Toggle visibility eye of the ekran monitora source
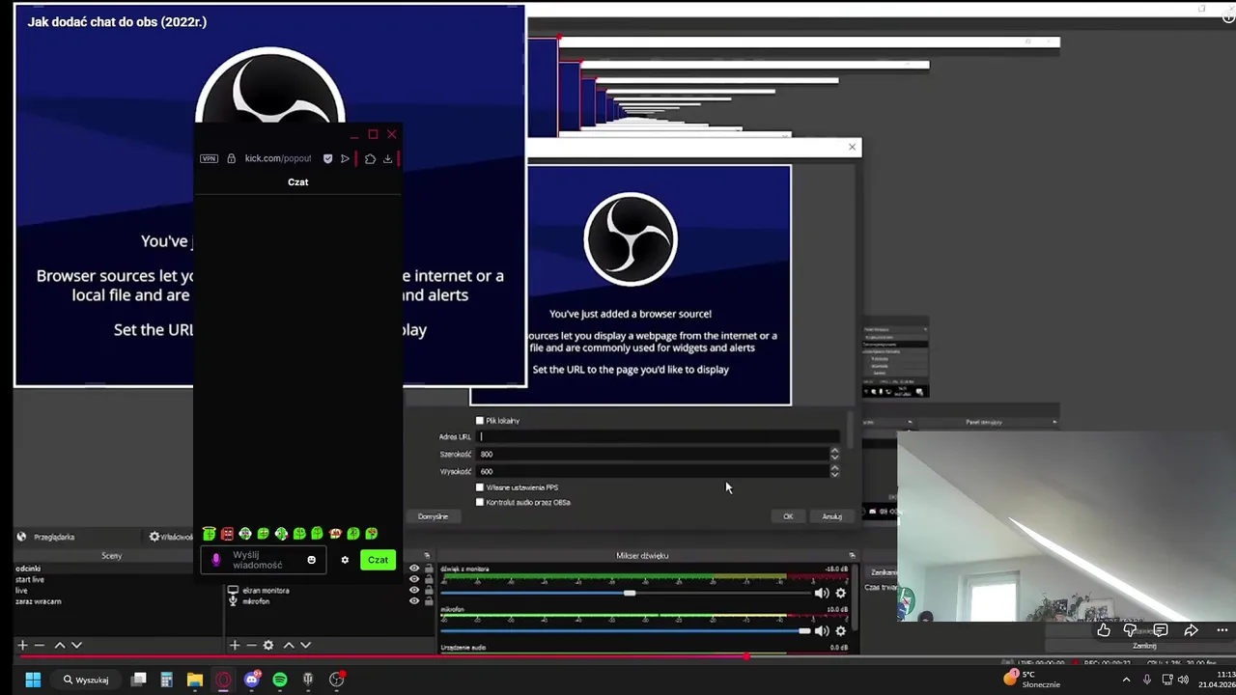Image resolution: width=1236 pixels, height=695 pixels. coord(414,590)
